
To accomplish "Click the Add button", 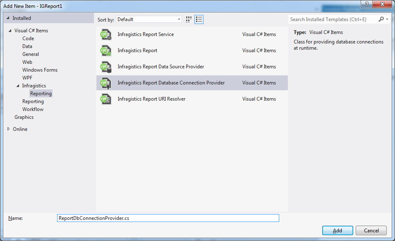I will pyautogui.click(x=338, y=230).
